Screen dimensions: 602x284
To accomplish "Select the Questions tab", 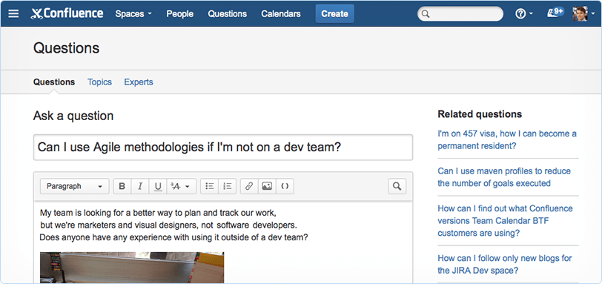I will pyautogui.click(x=54, y=82).
